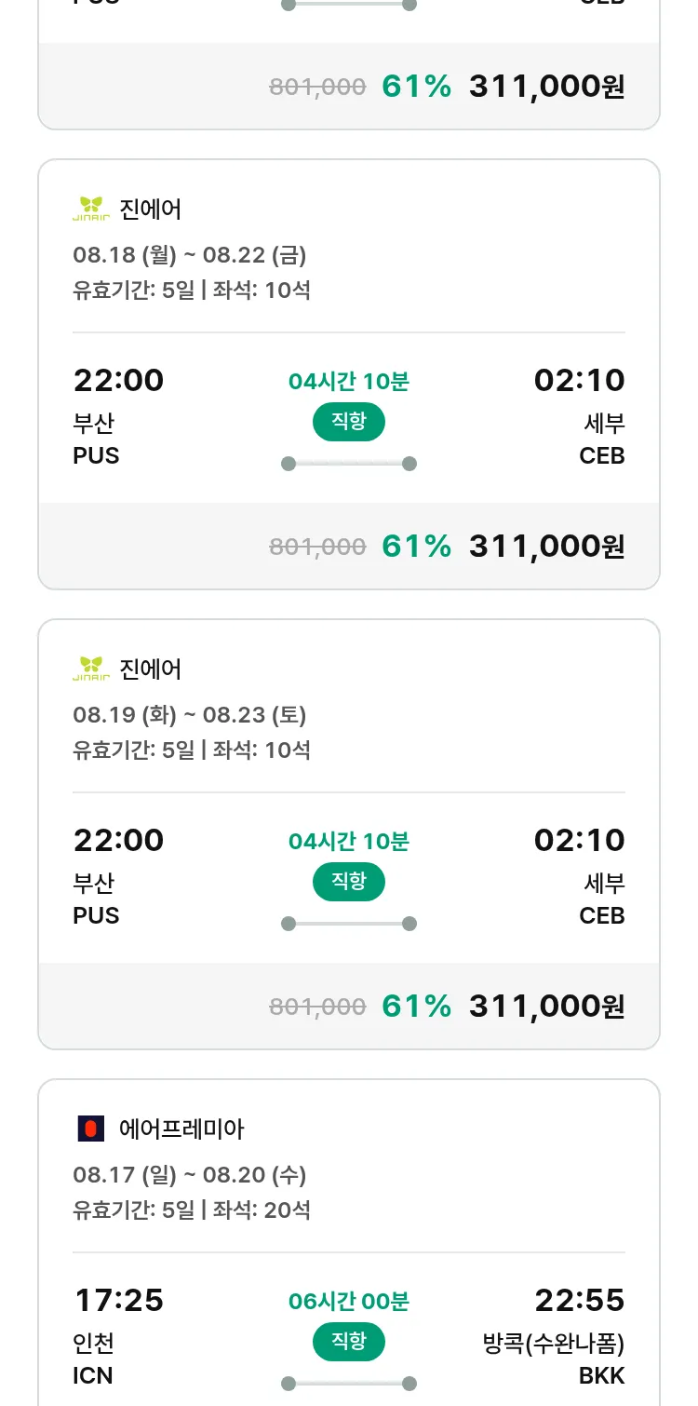Viewport: 698px width, 1406px height.
Task: Open the 에어프레미아 airline name link
Action: [x=182, y=1129]
